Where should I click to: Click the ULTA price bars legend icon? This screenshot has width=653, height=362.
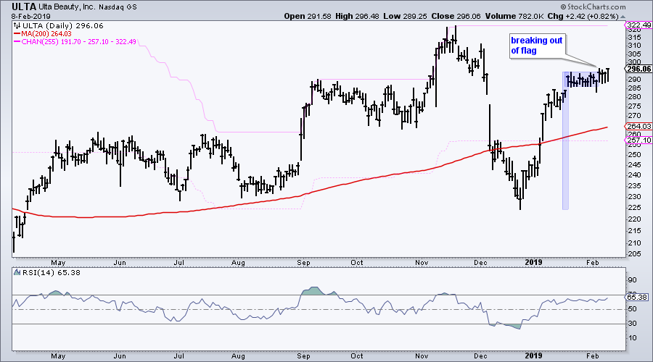(x=17, y=26)
